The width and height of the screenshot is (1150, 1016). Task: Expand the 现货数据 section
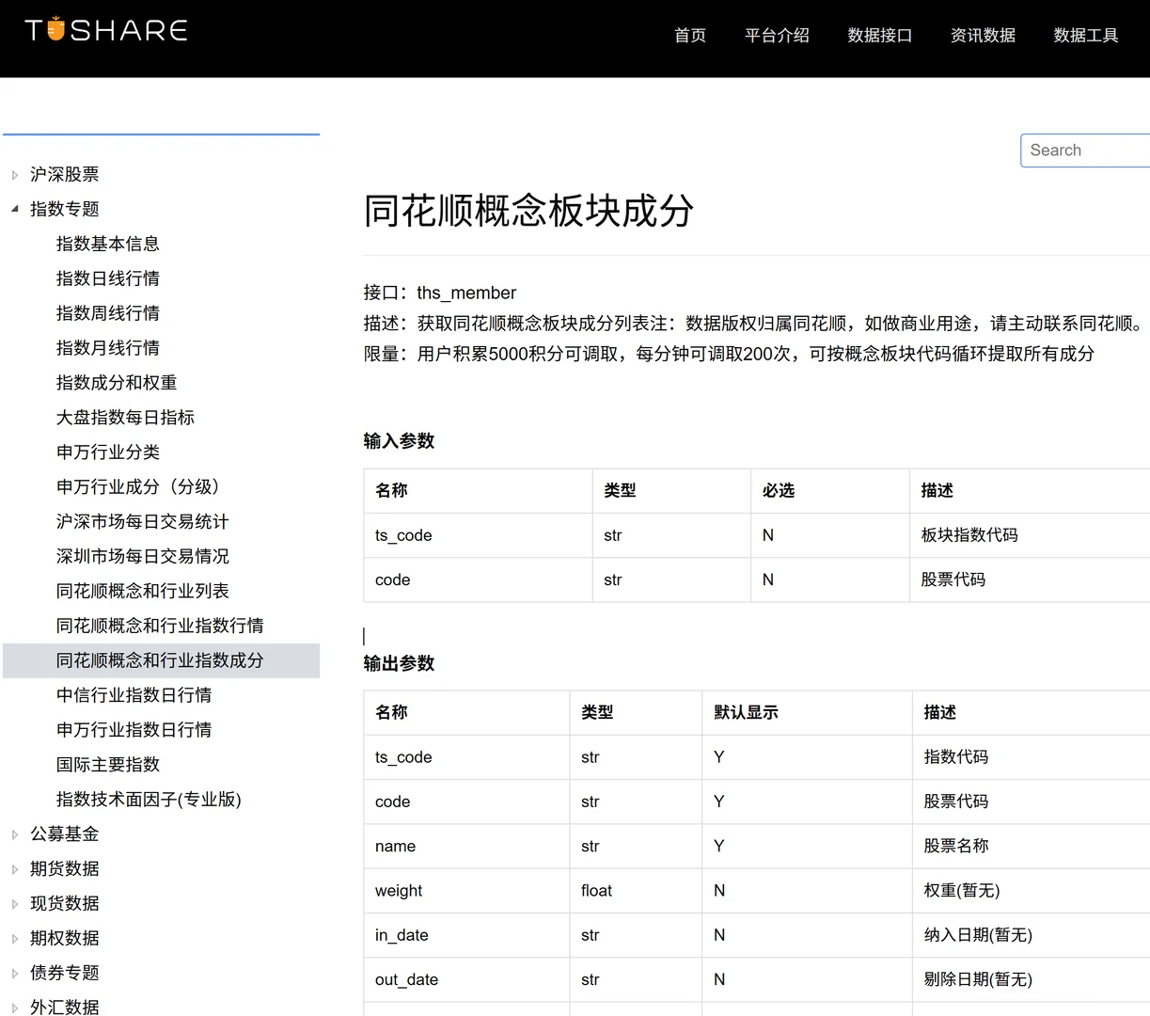(64, 903)
